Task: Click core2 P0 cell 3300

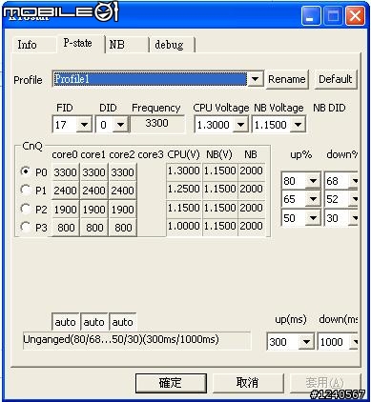Action: coord(123,172)
